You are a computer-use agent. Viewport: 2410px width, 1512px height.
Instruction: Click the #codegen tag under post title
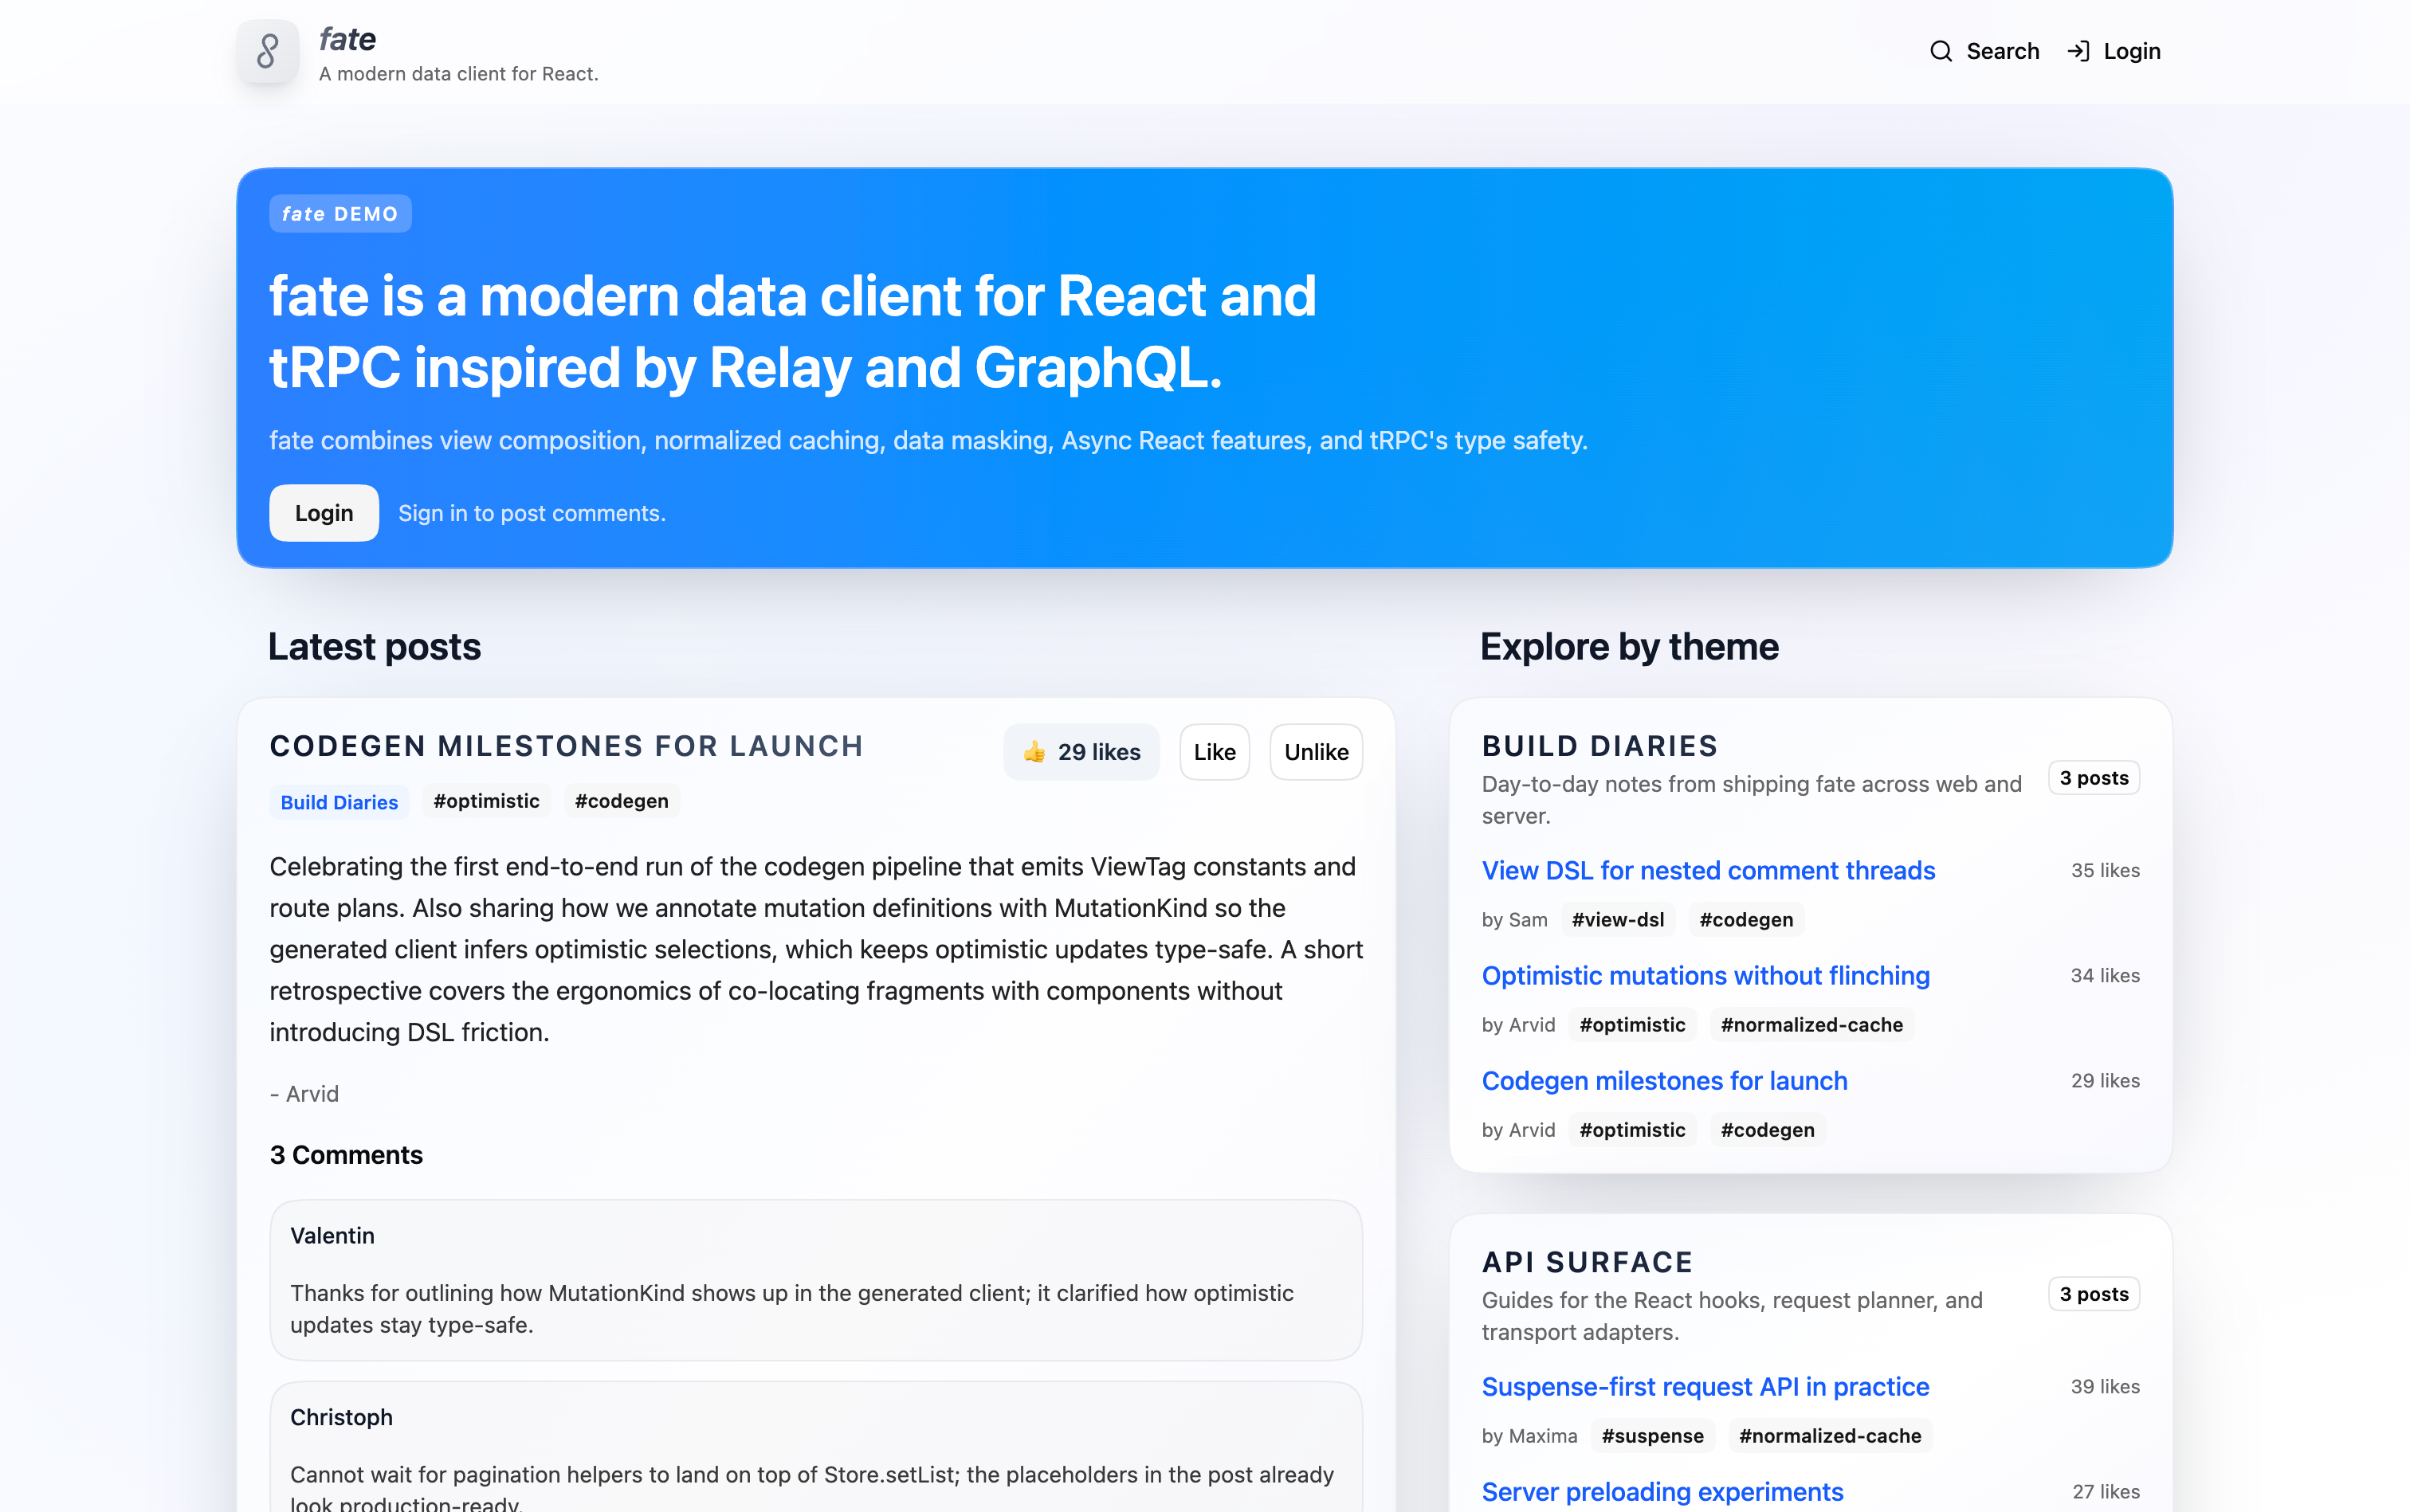(x=622, y=801)
